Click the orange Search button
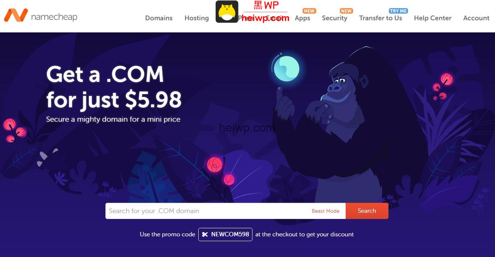495x257 pixels. [x=367, y=211]
